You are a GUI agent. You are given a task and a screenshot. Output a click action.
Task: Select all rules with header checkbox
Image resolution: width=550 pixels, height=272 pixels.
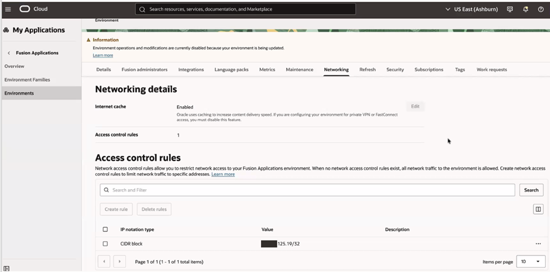coord(105,229)
